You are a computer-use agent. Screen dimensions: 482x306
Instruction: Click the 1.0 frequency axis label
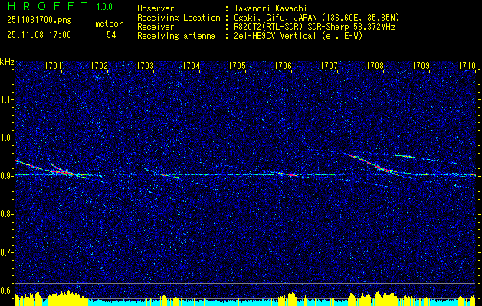(x=6, y=138)
